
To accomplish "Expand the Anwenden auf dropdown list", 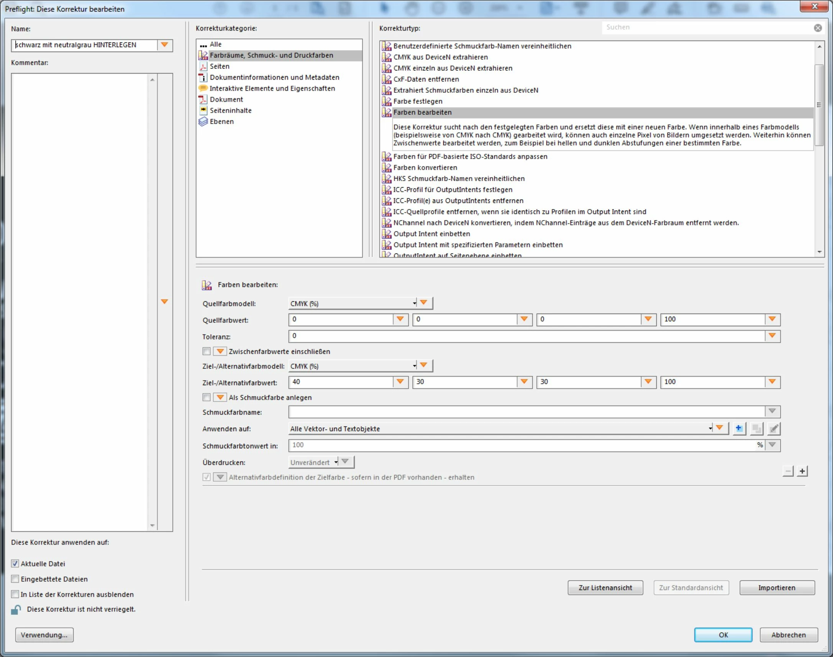I will click(x=500, y=428).
